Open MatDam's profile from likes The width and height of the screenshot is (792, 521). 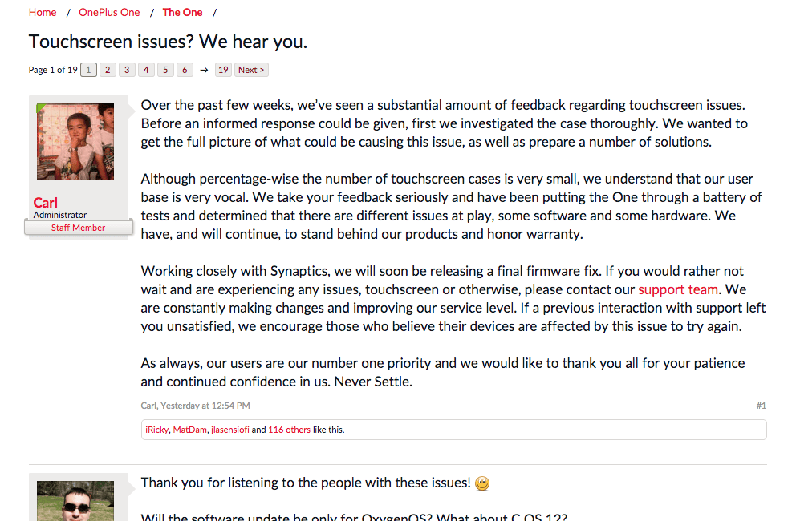(x=190, y=430)
